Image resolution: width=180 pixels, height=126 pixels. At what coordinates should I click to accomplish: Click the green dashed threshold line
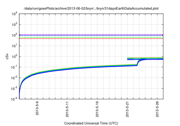[x=91, y=37]
